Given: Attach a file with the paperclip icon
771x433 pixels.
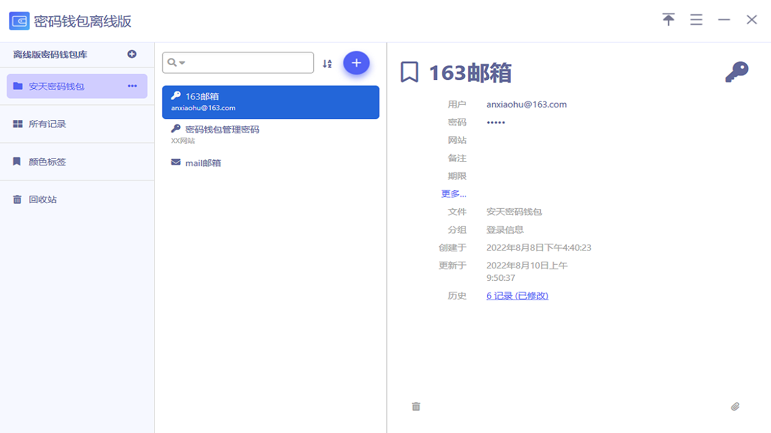Looking at the screenshot, I should [x=735, y=407].
